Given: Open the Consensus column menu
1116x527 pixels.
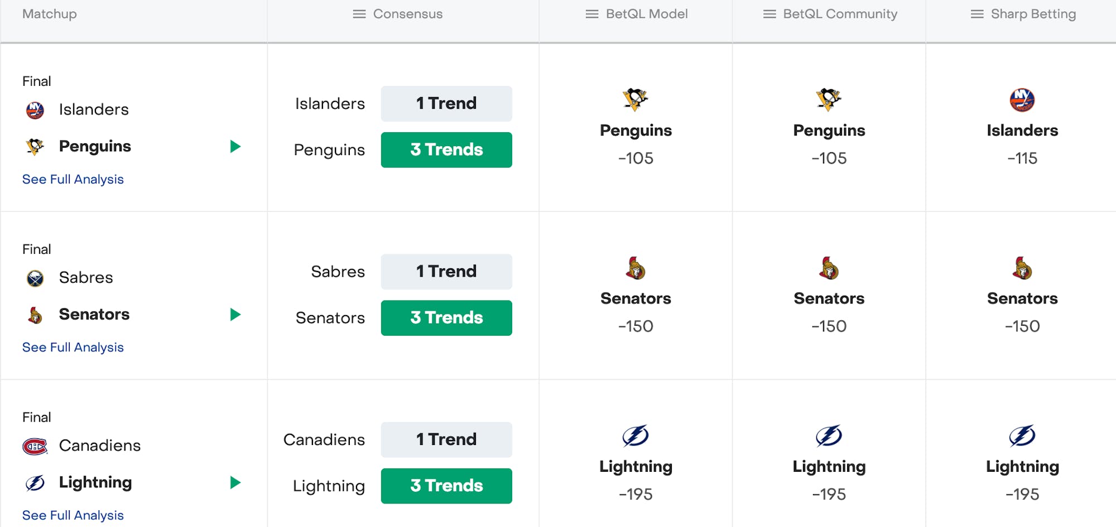Looking at the screenshot, I should [359, 14].
